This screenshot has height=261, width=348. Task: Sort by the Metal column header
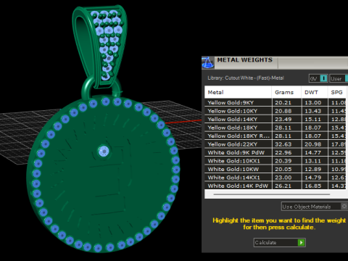[x=238, y=92]
